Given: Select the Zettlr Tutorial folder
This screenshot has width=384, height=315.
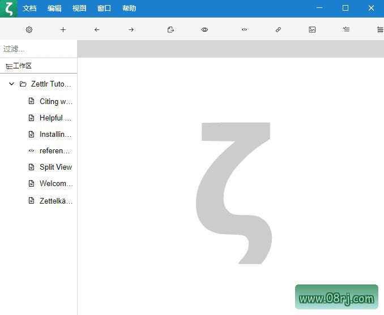Looking at the screenshot, I should click(51, 84).
